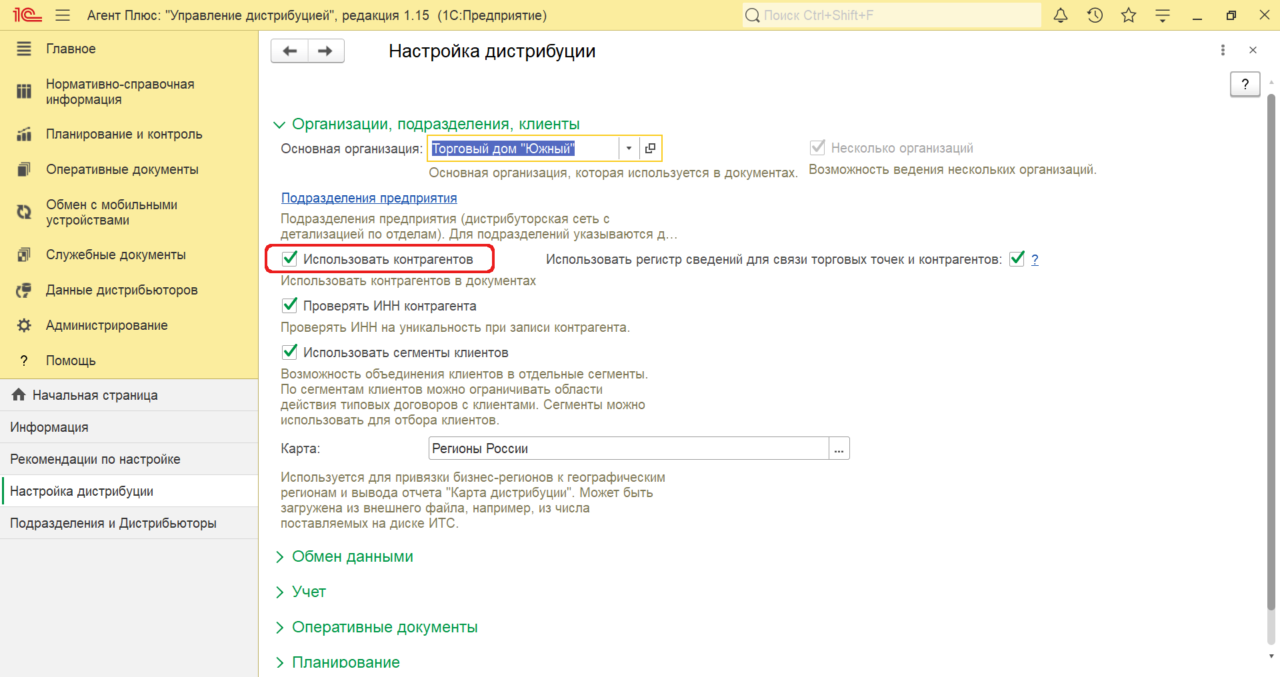
Task: Toggle the Проверять ИНН контрагента checkbox
Action: coord(289,305)
